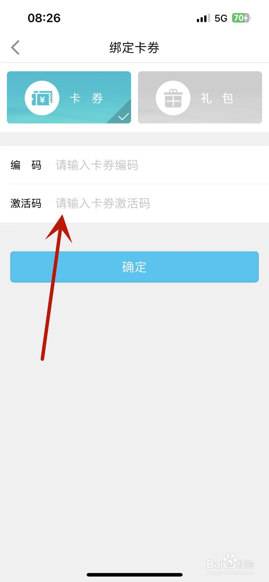Screen dimensions: 269x582
Task: Select the coupon ticket icon
Action: pyautogui.click(x=42, y=98)
